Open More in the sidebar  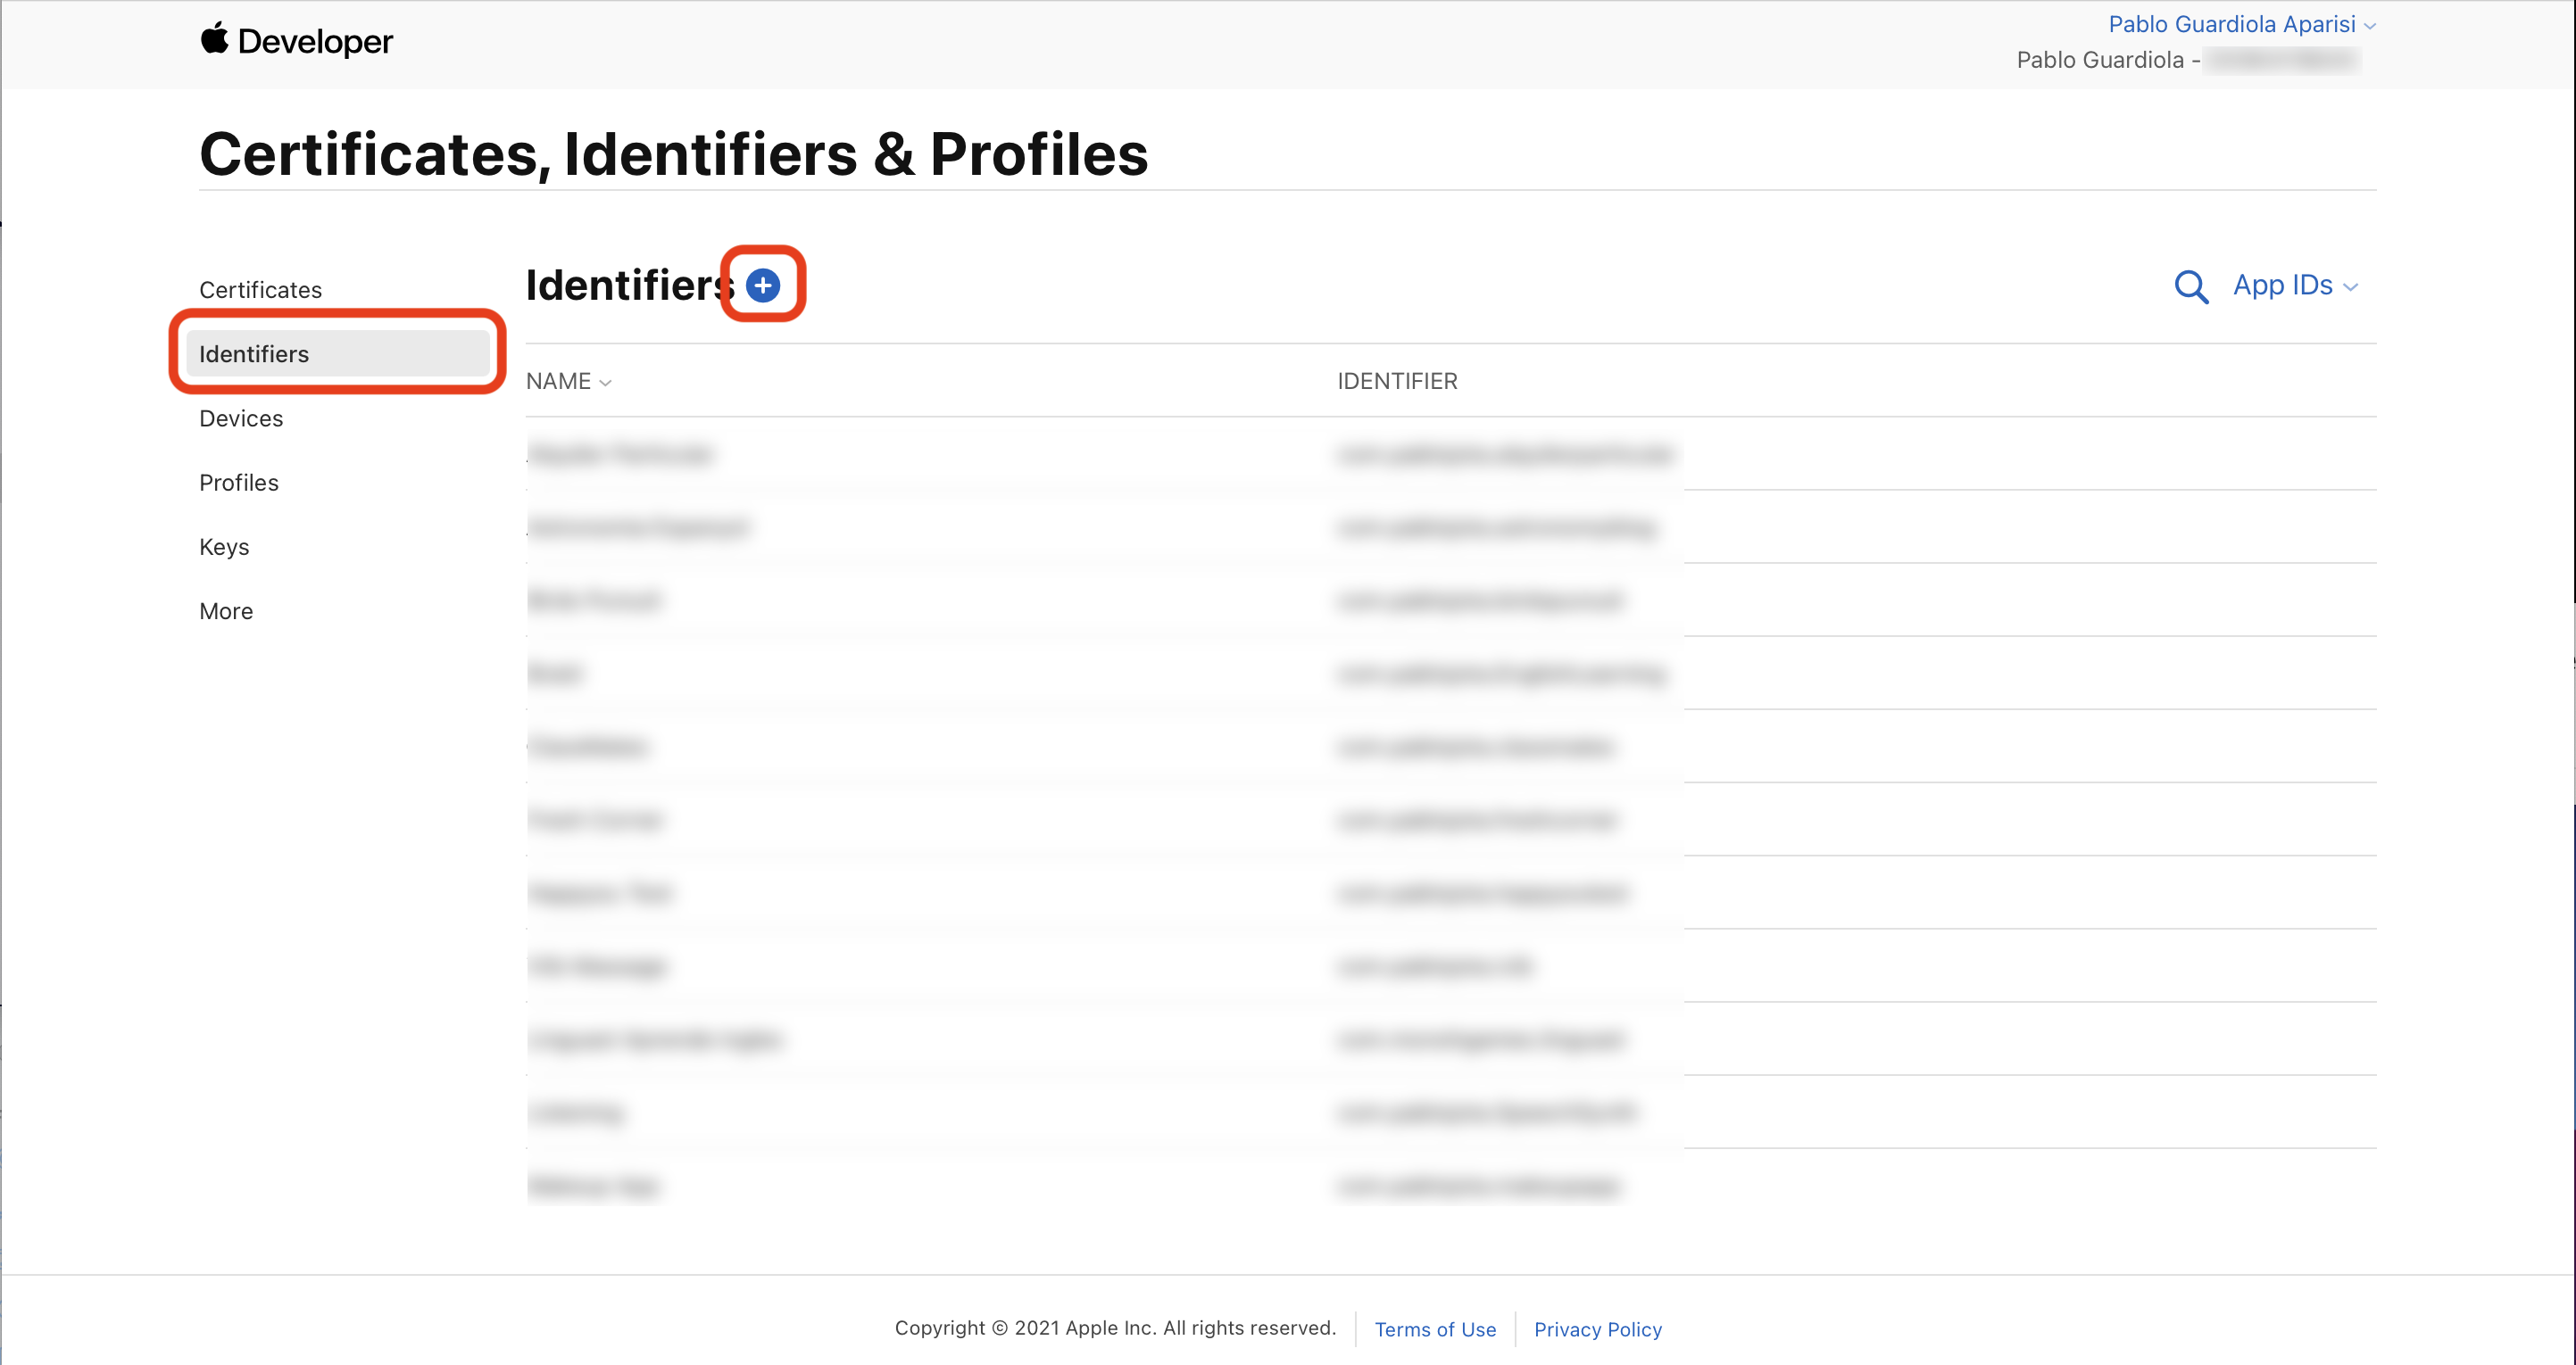click(x=226, y=611)
